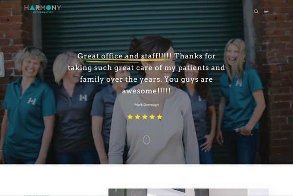Click the word "awesome!!!!!" in testimonial
This screenshot has height=196, width=293.
coord(146,91)
